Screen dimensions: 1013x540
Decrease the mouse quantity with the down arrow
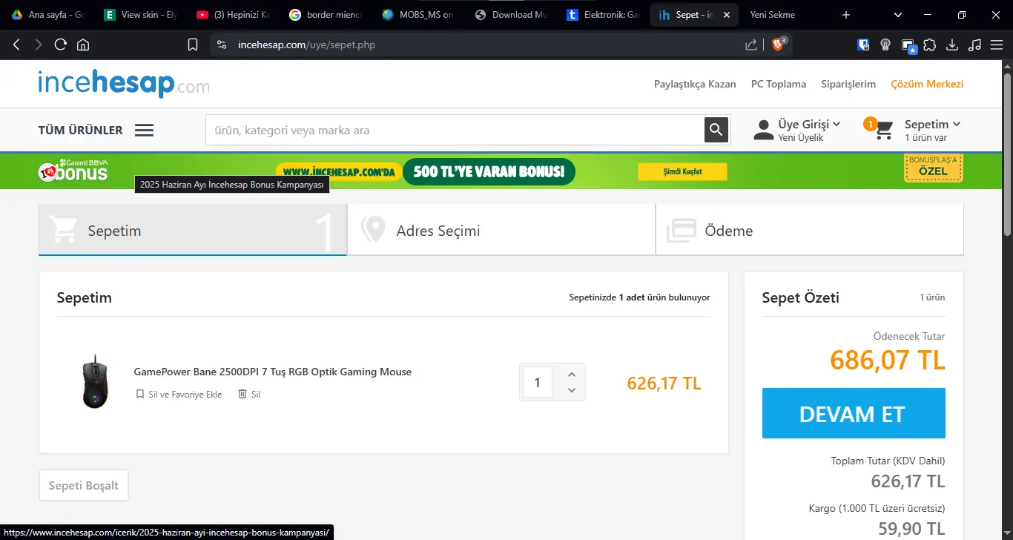(x=571, y=390)
